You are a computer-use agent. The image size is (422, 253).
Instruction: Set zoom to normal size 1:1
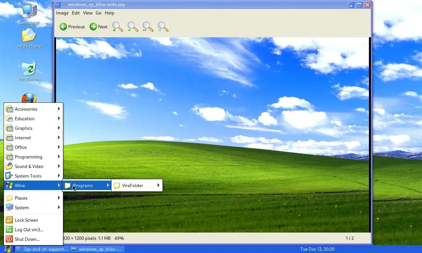click(148, 27)
